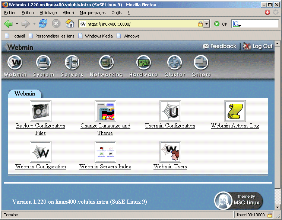The width and height of the screenshot is (282, 220).
Task: Click the Backup Configuration Files tape icon
Action: click(x=41, y=111)
